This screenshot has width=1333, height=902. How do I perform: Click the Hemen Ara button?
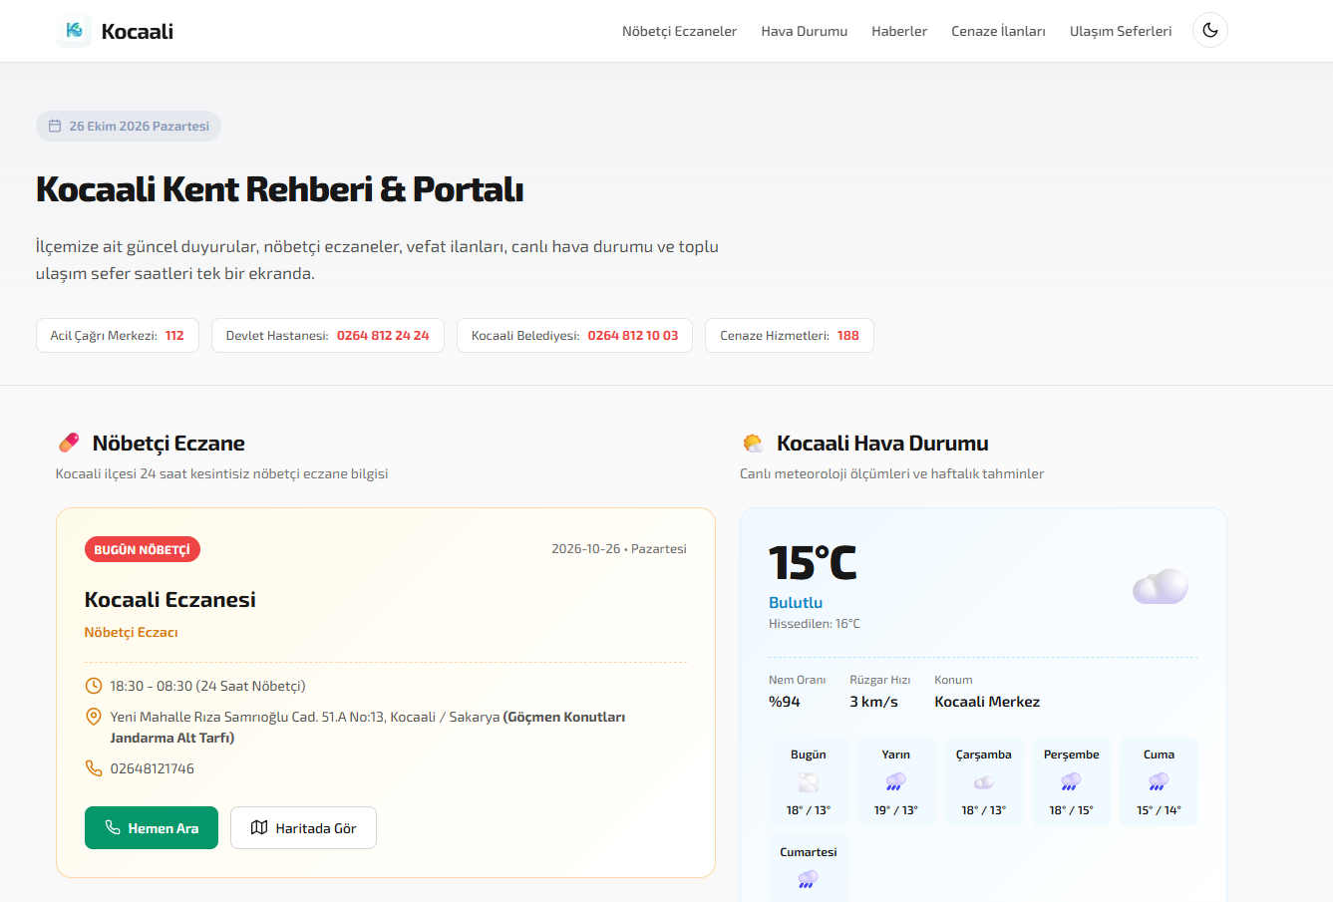click(152, 828)
